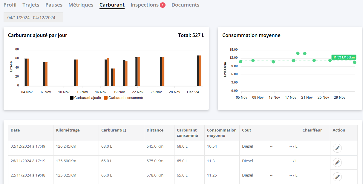Viewport: 363px width, 184px height.
Task: Go to the Pauses tab
Action: (x=54, y=5)
